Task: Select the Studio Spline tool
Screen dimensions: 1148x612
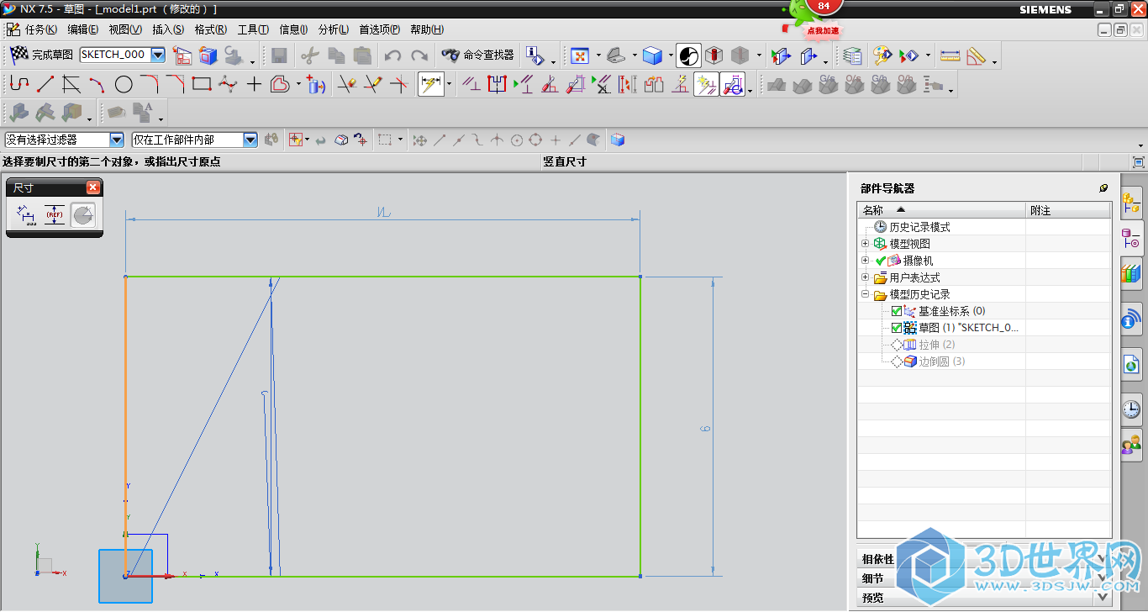Action: pyautogui.click(x=228, y=84)
